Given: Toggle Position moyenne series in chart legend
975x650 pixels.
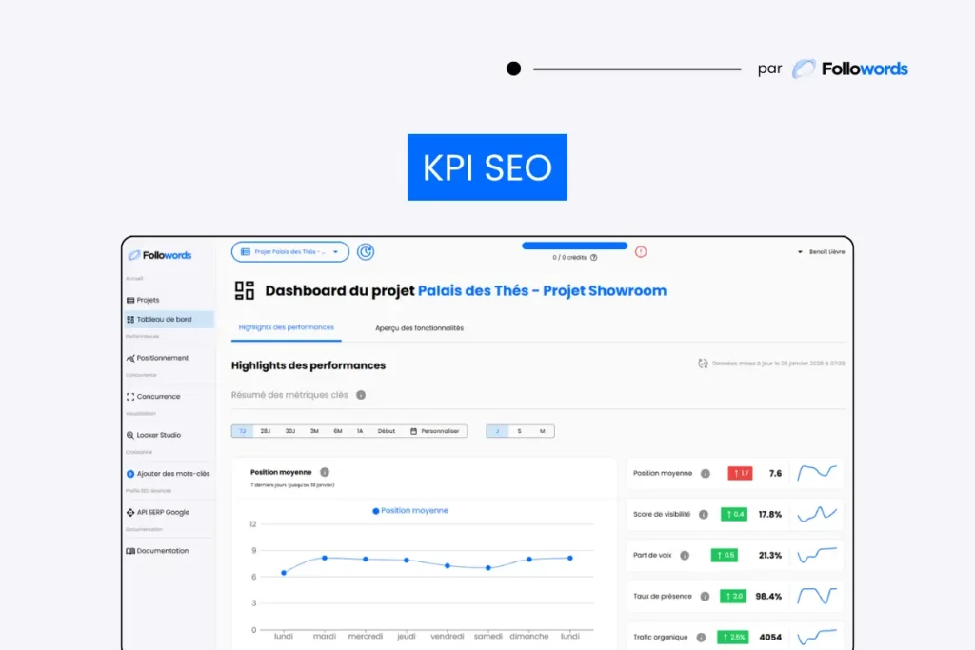Looking at the screenshot, I should [x=410, y=511].
